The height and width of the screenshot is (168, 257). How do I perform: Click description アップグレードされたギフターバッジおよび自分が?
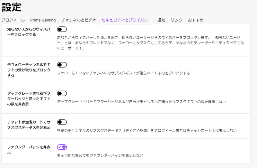[141, 102]
